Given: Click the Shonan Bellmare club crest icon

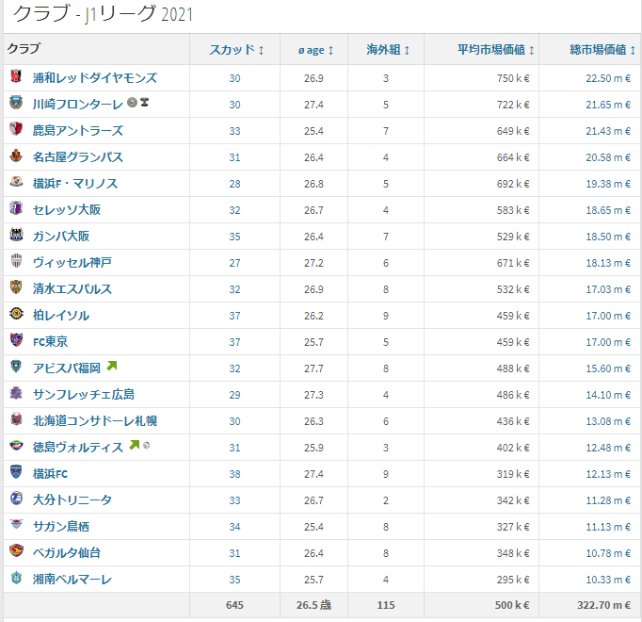Looking at the screenshot, I should (16, 579).
